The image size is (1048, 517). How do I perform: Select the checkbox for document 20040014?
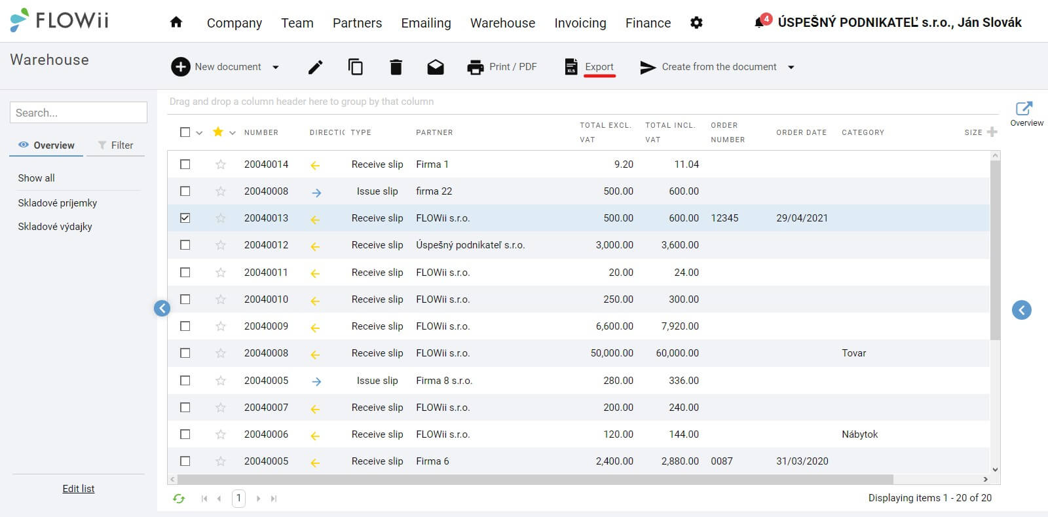tap(185, 164)
